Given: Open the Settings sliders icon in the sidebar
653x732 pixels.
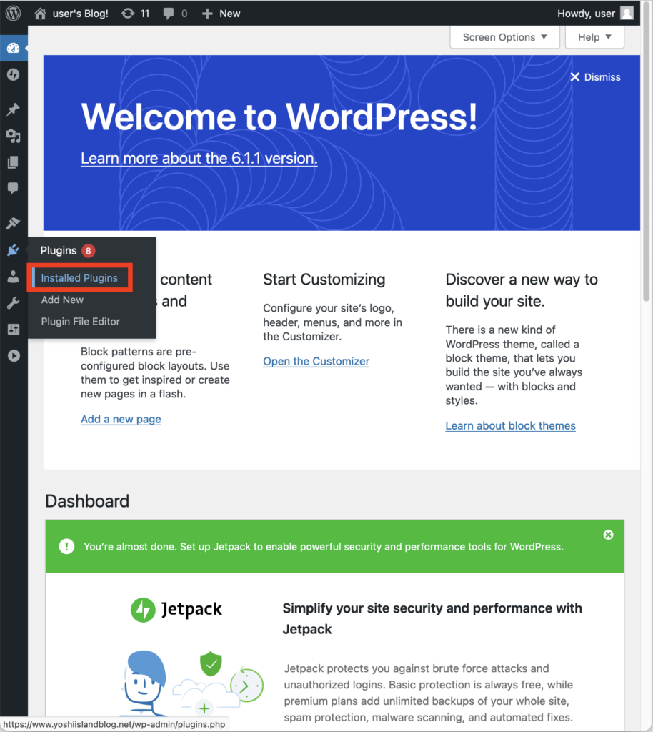Looking at the screenshot, I should (13, 329).
